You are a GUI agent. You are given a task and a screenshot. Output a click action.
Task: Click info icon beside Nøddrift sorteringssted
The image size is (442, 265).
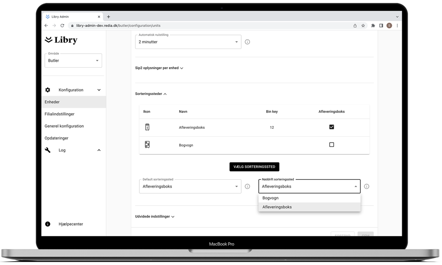pyautogui.click(x=366, y=187)
